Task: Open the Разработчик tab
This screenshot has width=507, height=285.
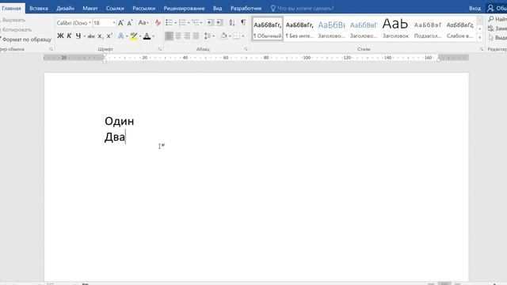Action: [x=246, y=9]
